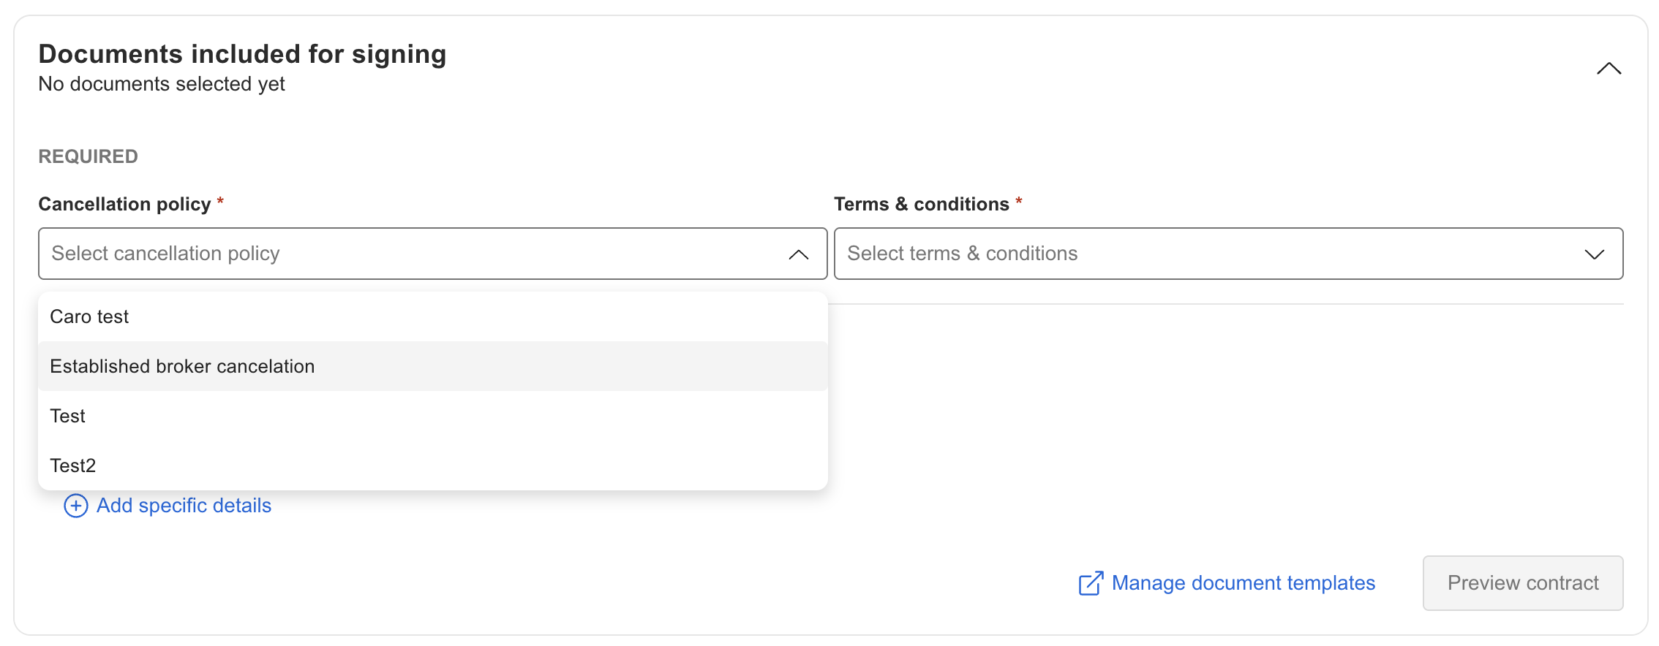This screenshot has height=646, width=1659.
Task: Click the Cancellation policy field label
Action: click(124, 204)
